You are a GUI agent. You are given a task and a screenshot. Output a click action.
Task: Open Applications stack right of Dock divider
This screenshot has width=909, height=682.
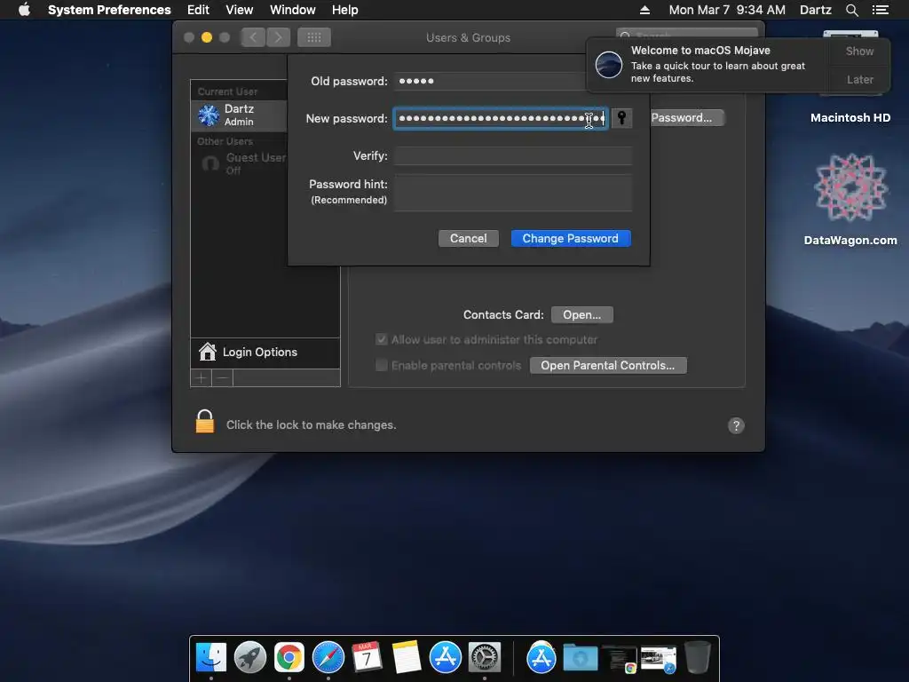pos(541,658)
